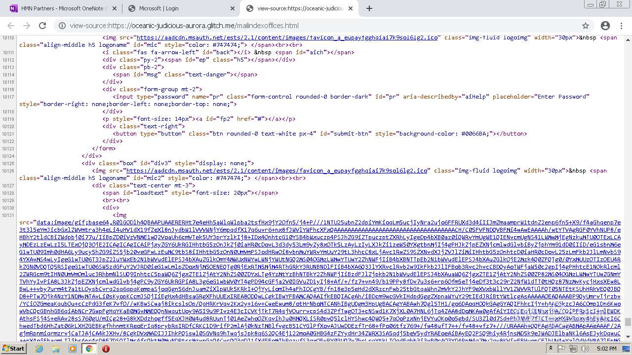The height and width of the screenshot is (355, 632).
Task: Reload the view-source page
Action: (x=42, y=26)
